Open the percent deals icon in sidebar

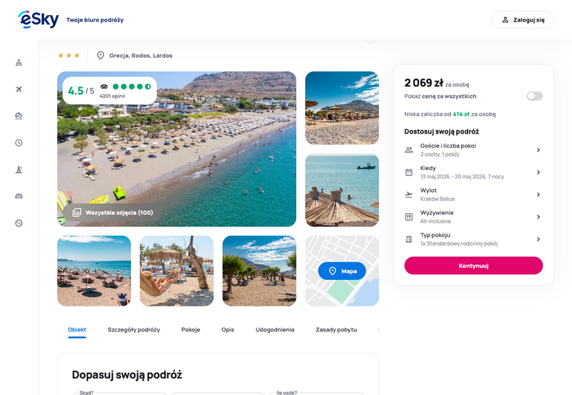click(19, 223)
